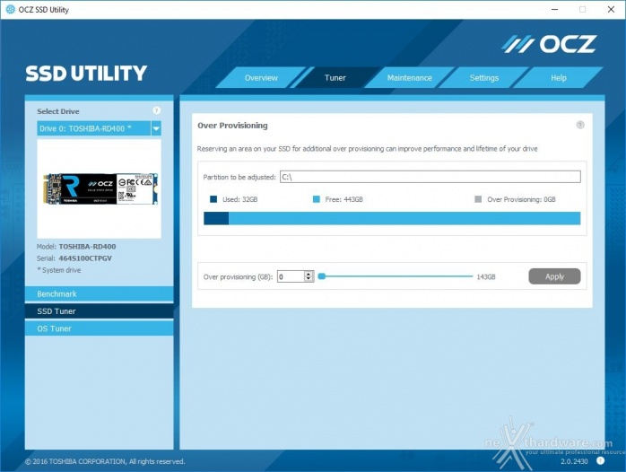Click the '* System drive' note

[x=59, y=270]
